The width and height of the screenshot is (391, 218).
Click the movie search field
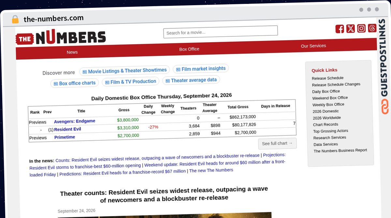coord(221,32)
